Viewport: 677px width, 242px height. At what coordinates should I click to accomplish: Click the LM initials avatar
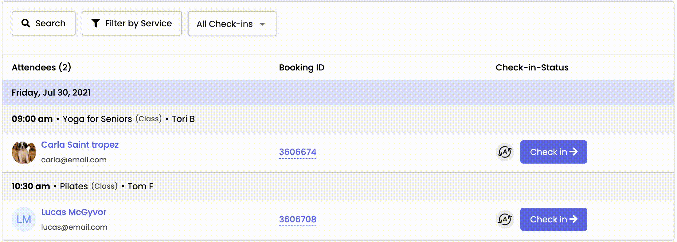(x=24, y=219)
